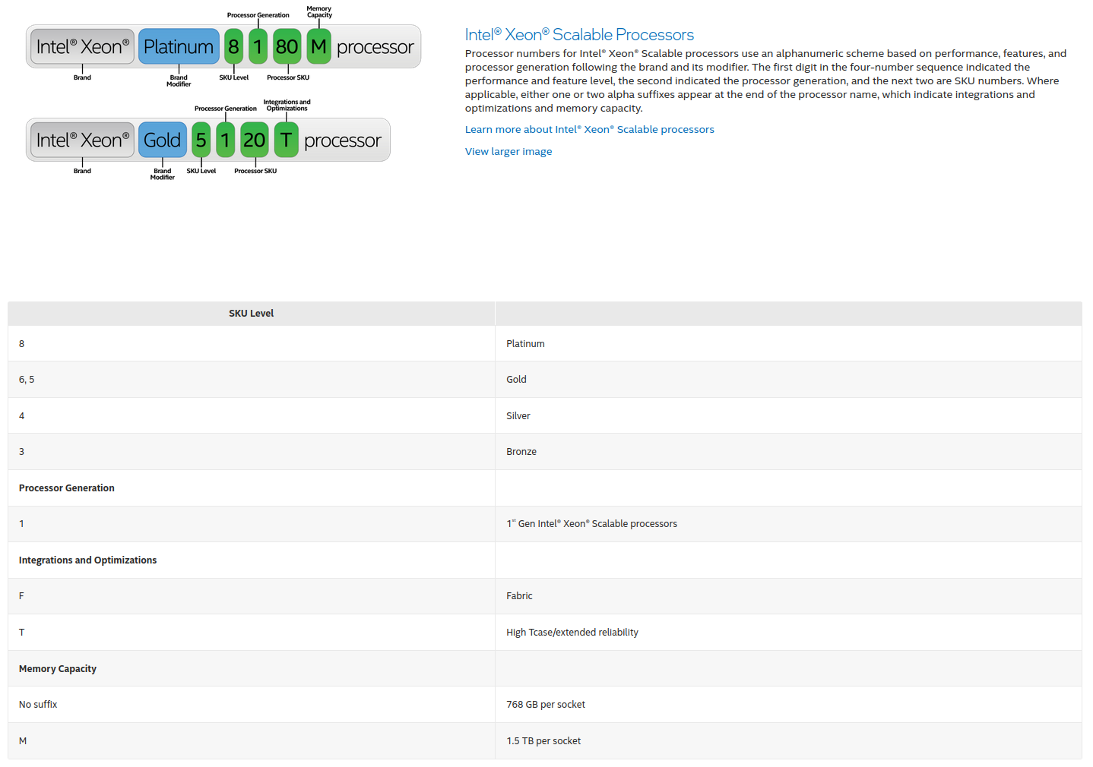Select the Memory Capacity table row heading
The height and width of the screenshot is (767, 1093).
click(58, 669)
